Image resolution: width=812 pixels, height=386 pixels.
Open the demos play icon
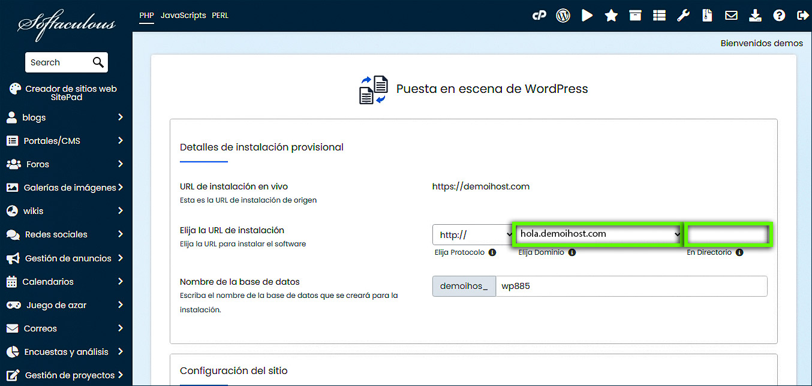(x=587, y=15)
